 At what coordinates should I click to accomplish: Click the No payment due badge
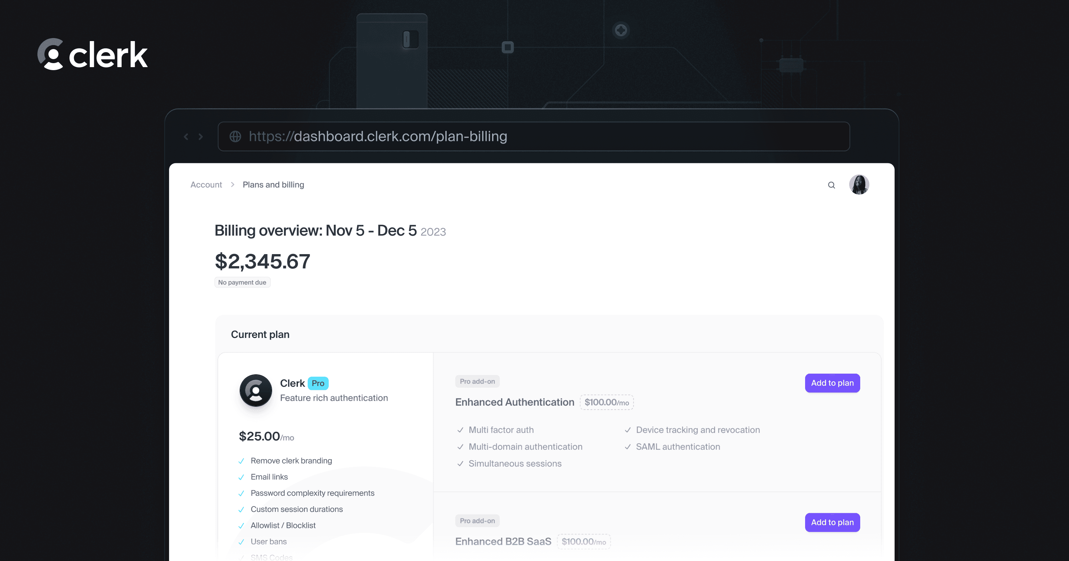coord(242,283)
